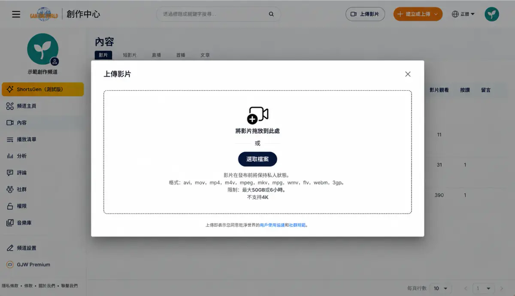Click the view count 31

point(439,165)
